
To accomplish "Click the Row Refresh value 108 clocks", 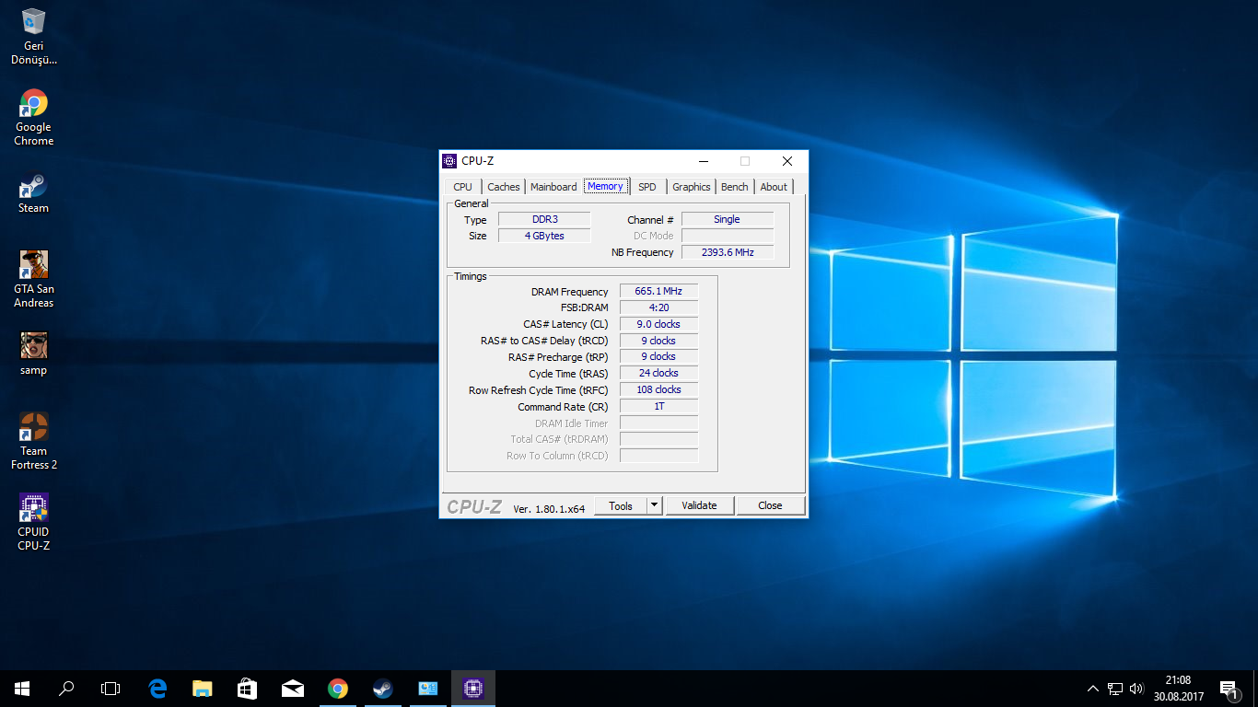I will (x=658, y=389).
